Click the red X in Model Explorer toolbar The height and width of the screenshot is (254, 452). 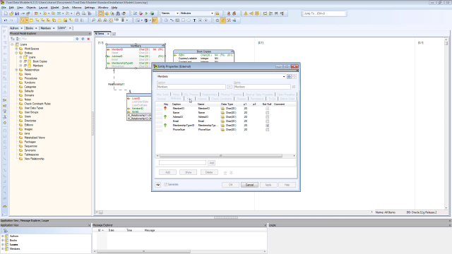tap(88, 39)
